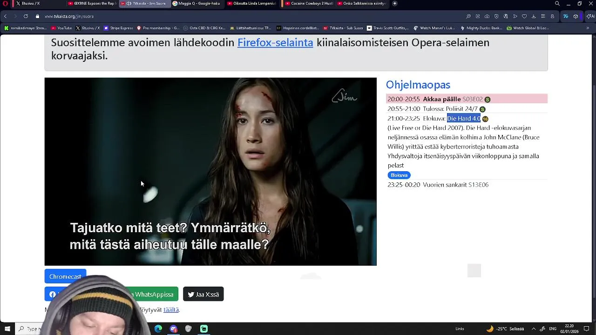
Task: Select the Vuorien sankarit S13E06 program row
Action: pos(467,185)
